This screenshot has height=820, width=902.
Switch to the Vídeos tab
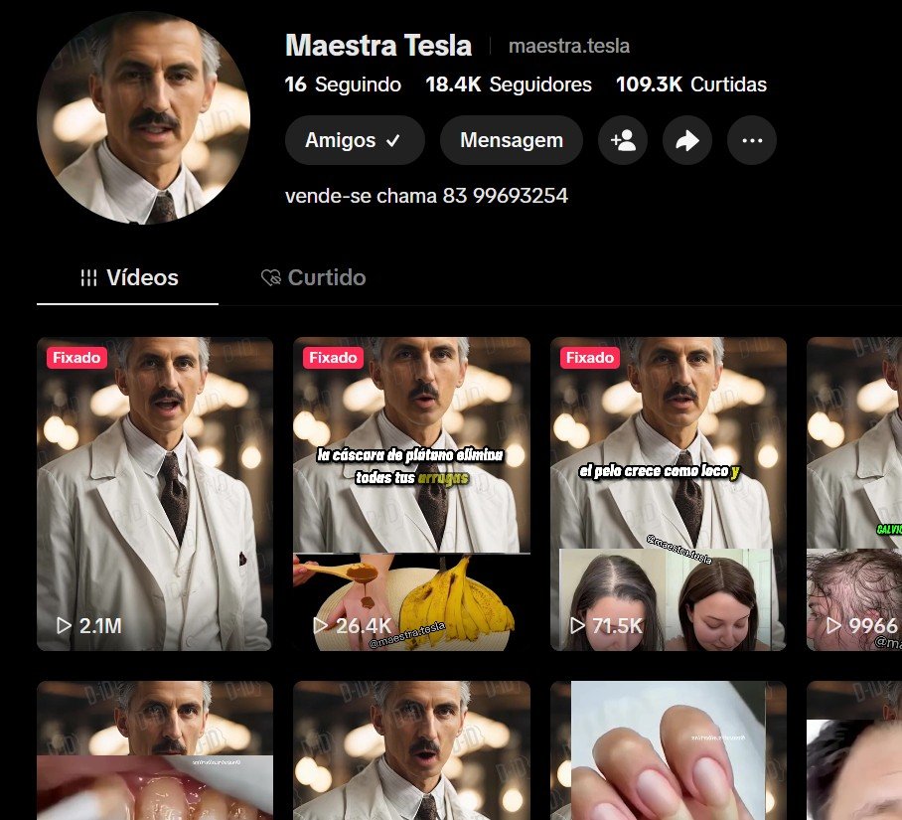coord(128,278)
